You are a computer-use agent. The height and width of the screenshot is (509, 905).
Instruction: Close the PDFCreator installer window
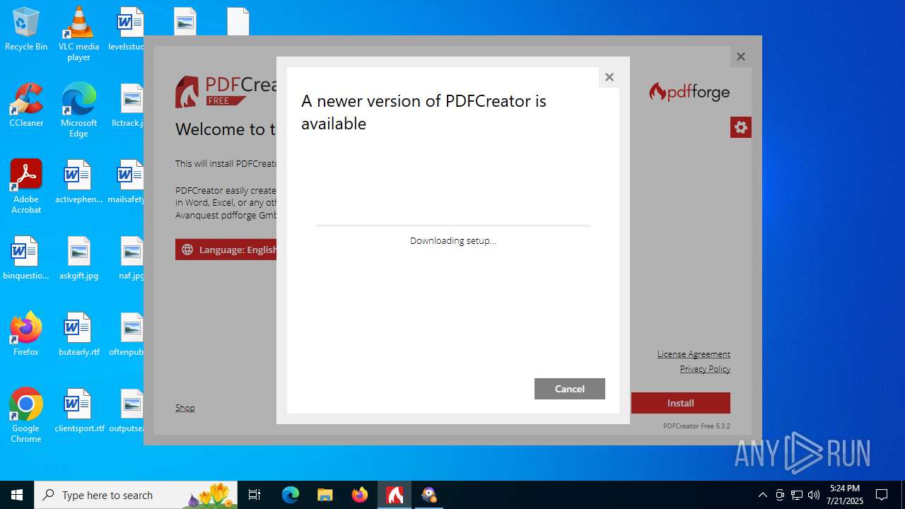(740, 57)
